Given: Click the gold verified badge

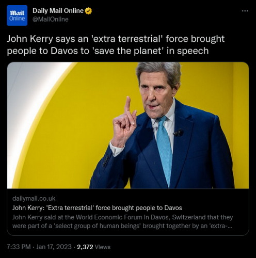Looking at the screenshot, I should [88, 11].
